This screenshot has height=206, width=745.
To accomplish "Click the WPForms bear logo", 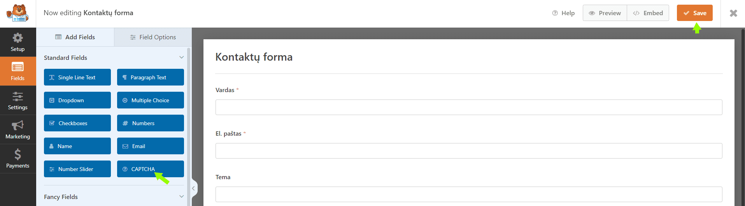I will 18,14.
